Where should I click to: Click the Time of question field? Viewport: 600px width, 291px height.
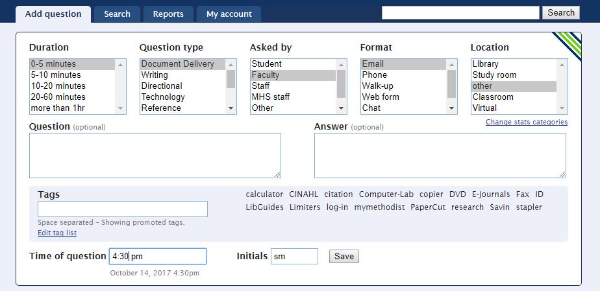point(158,256)
